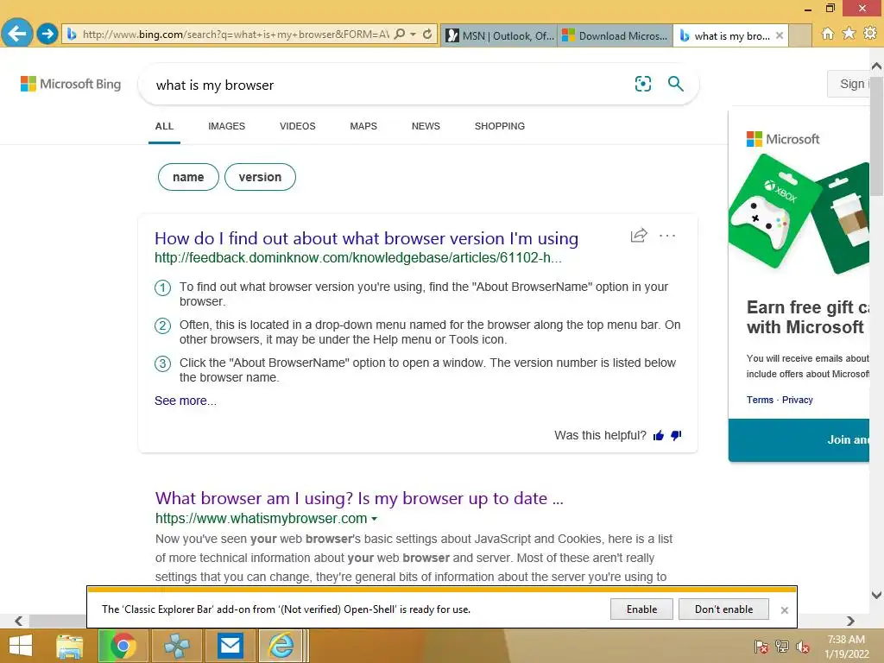884x663 pixels.
Task: Click the search magnifier in address bar
Action: pyautogui.click(x=399, y=35)
